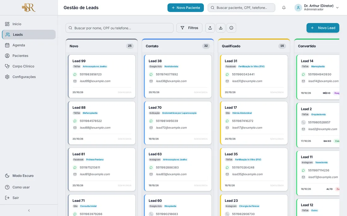Click the grey phone icon on Lead 2
The image size is (347, 216).
[x=303, y=122]
